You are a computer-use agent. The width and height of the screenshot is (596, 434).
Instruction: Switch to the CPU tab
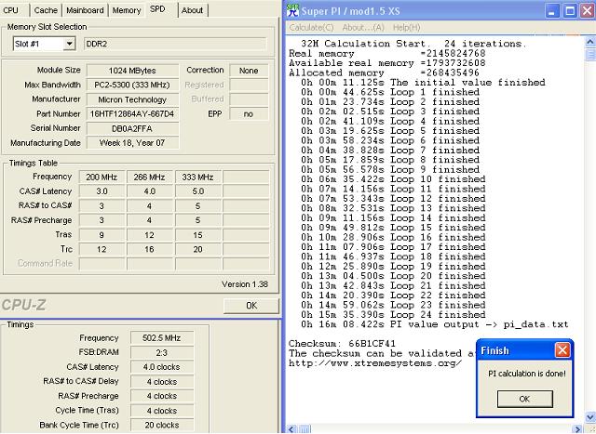[x=11, y=10]
